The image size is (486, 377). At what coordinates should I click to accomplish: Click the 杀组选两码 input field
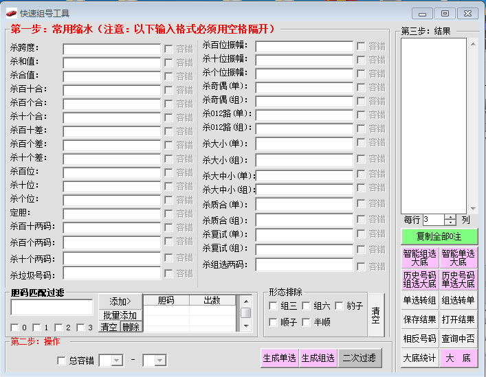[x=305, y=265]
